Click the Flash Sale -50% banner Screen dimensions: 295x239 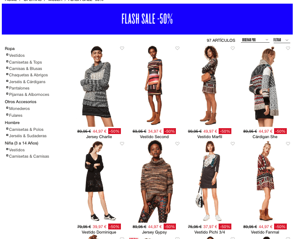pos(147,19)
